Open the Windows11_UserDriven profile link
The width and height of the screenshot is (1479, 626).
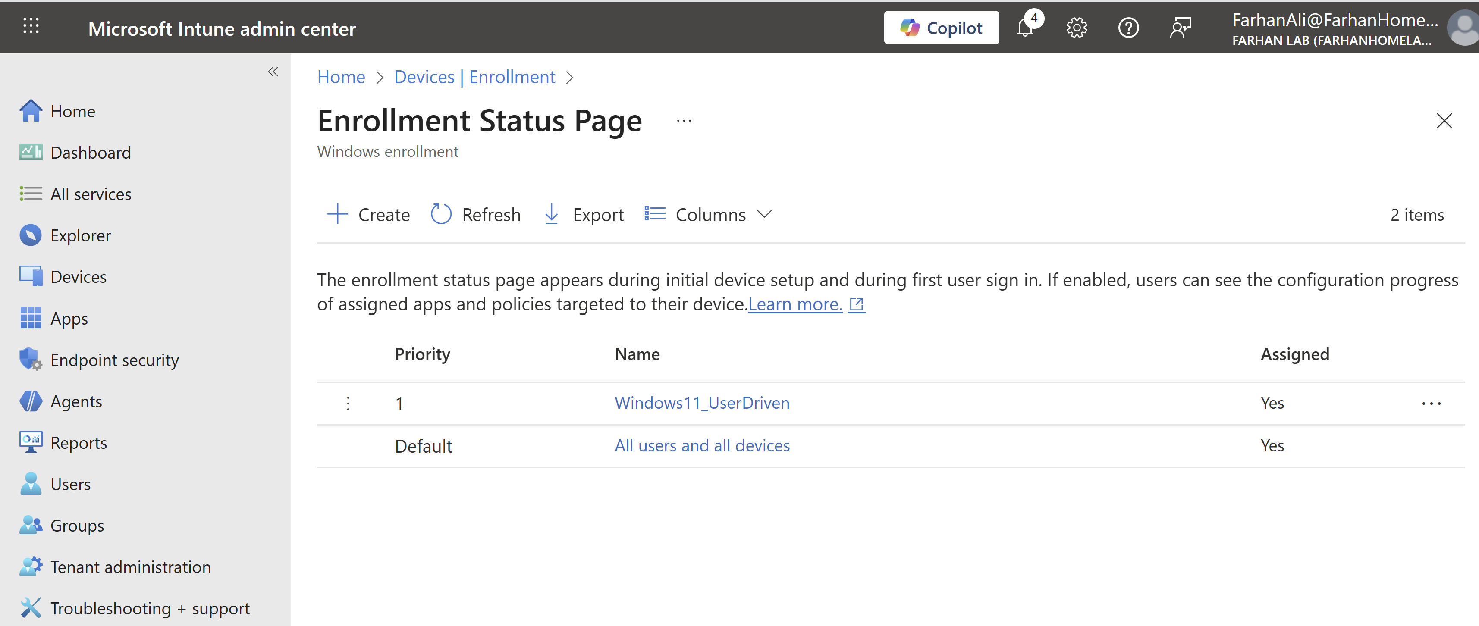tap(702, 403)
